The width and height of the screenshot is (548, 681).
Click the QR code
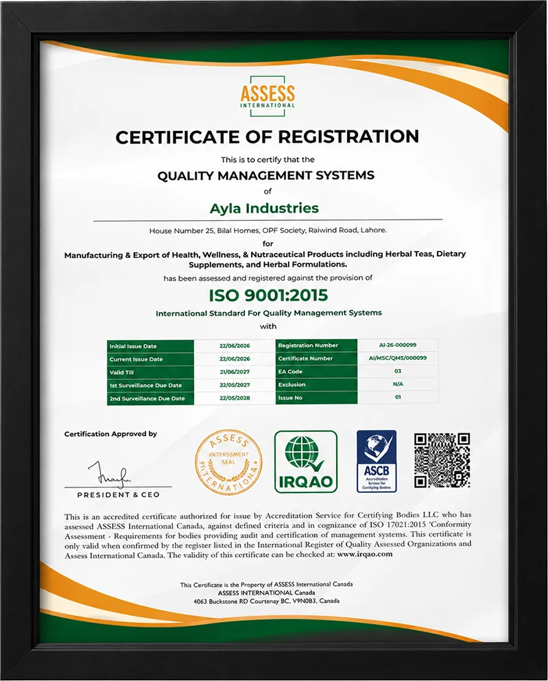[442, 460]
